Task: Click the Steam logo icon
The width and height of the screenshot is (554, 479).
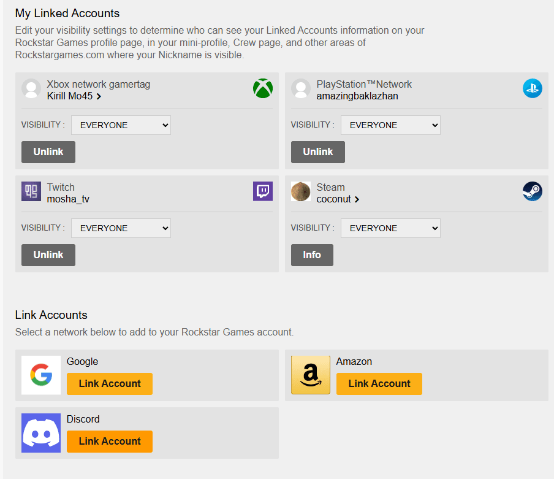Action: (532, 191)
